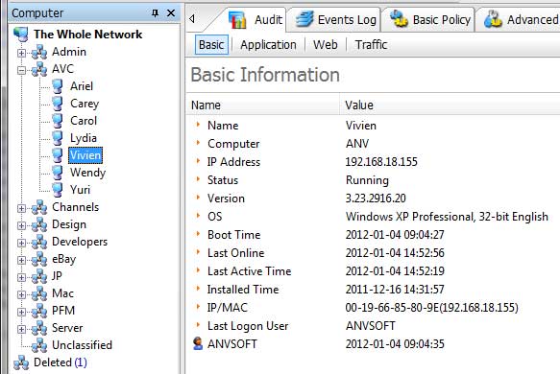
Task: Click the PFM group icon
Action: tap(39, 311)
